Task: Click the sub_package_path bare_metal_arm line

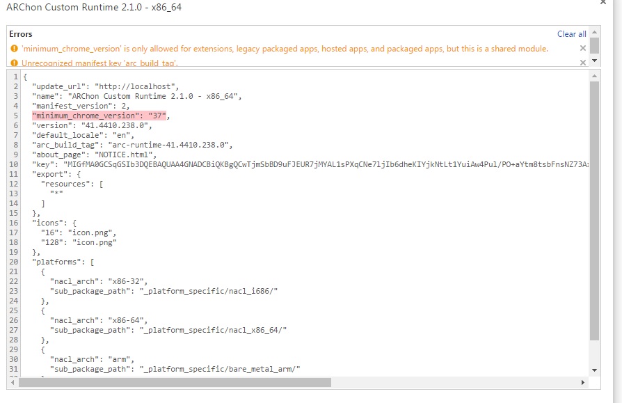Action: [x=175, y=370]
